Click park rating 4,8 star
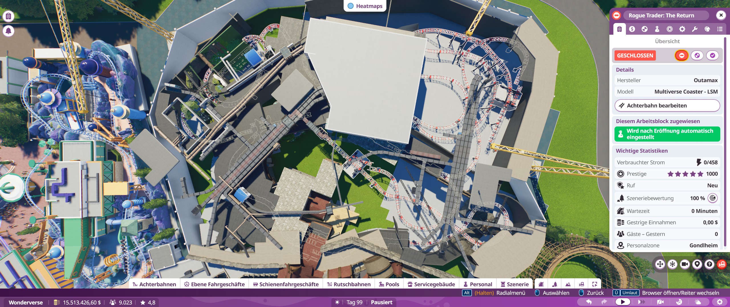The image size is (730, 307). pyautogui.click(x=148, y=302)
